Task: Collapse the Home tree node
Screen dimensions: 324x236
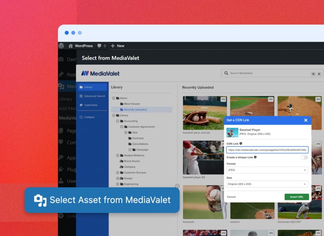Action: click(x=114, y=98)
